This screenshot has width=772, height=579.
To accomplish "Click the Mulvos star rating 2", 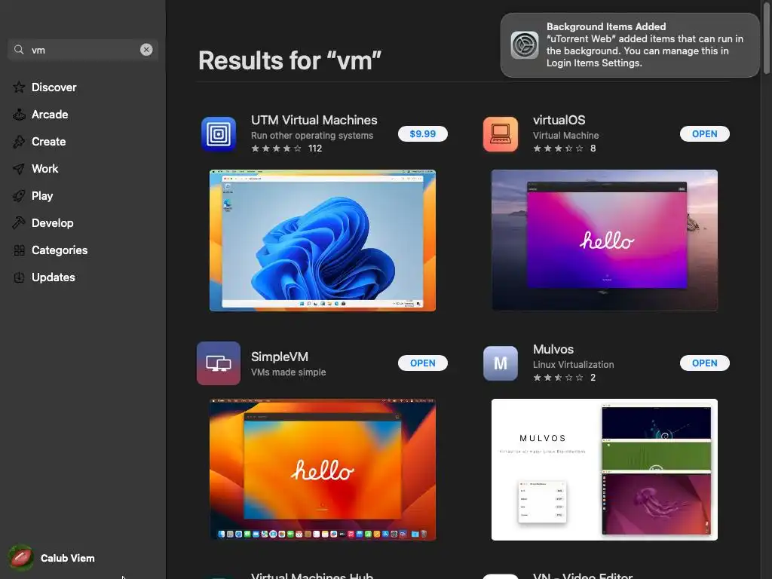I will 564,378.
